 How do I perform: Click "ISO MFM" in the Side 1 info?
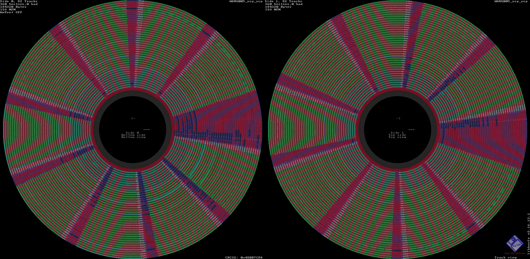pyautogui.click(x=273, y=10)
